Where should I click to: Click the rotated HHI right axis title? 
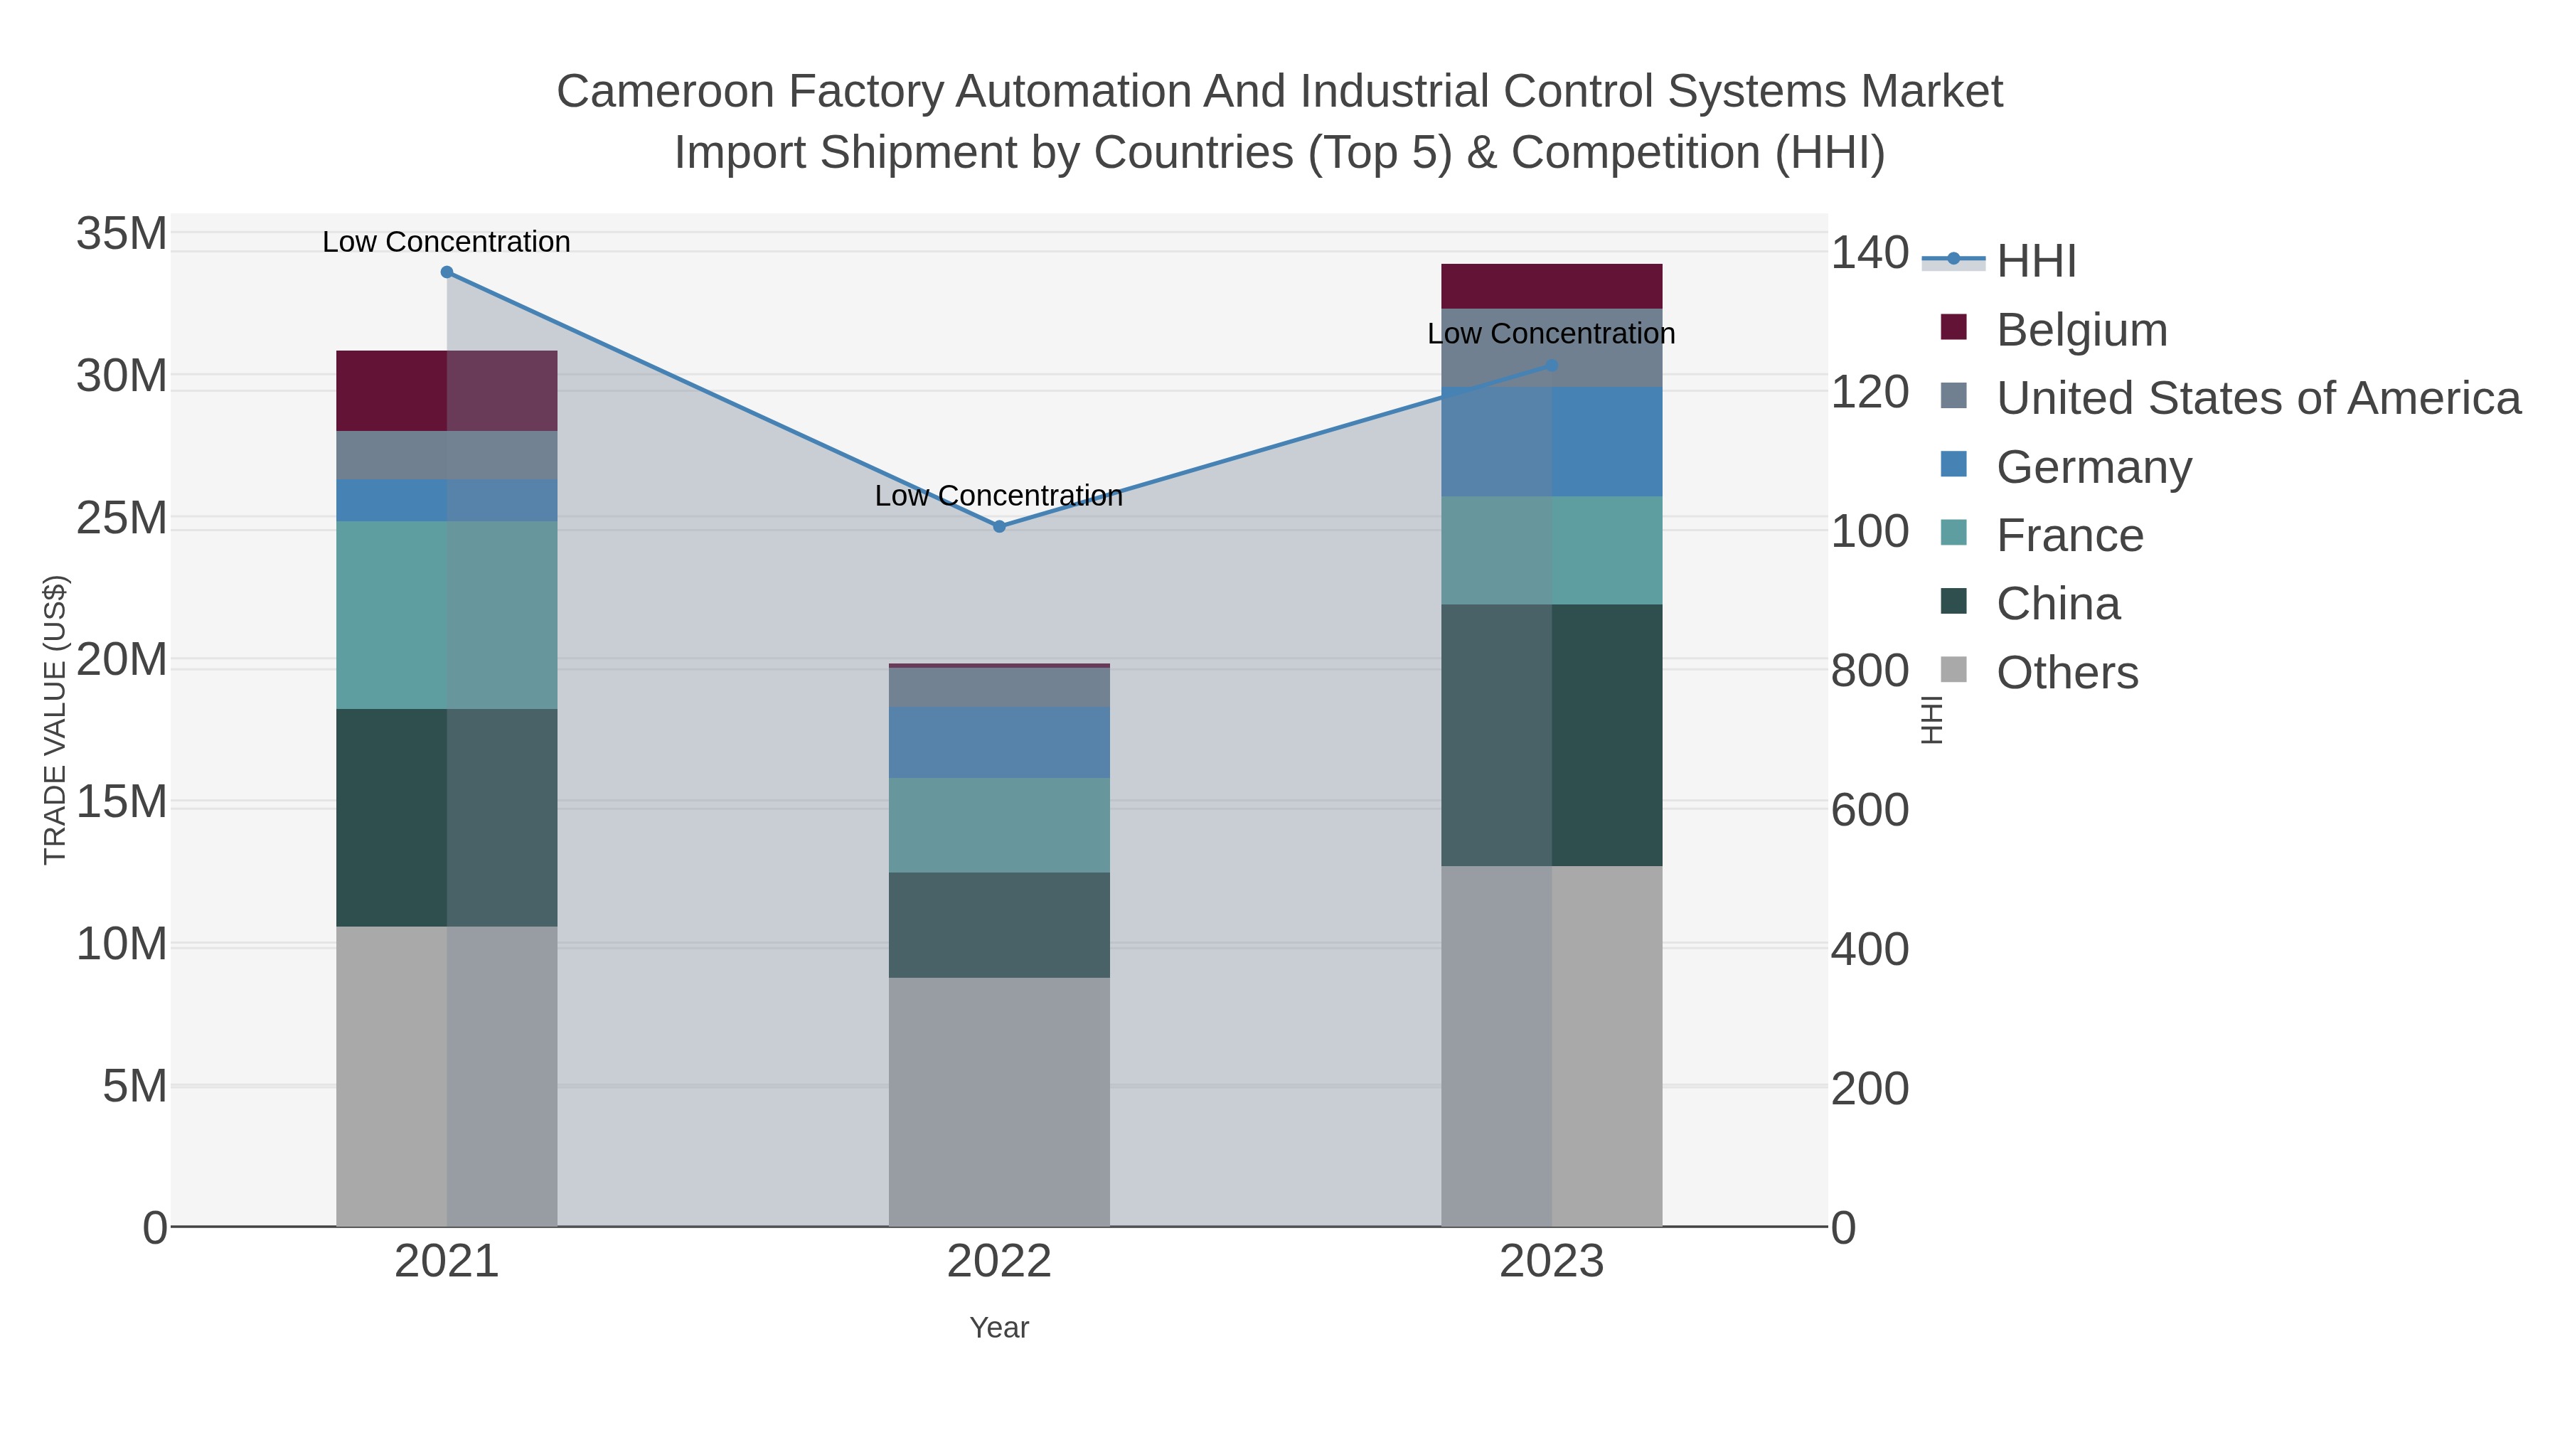pos(1931,720)
